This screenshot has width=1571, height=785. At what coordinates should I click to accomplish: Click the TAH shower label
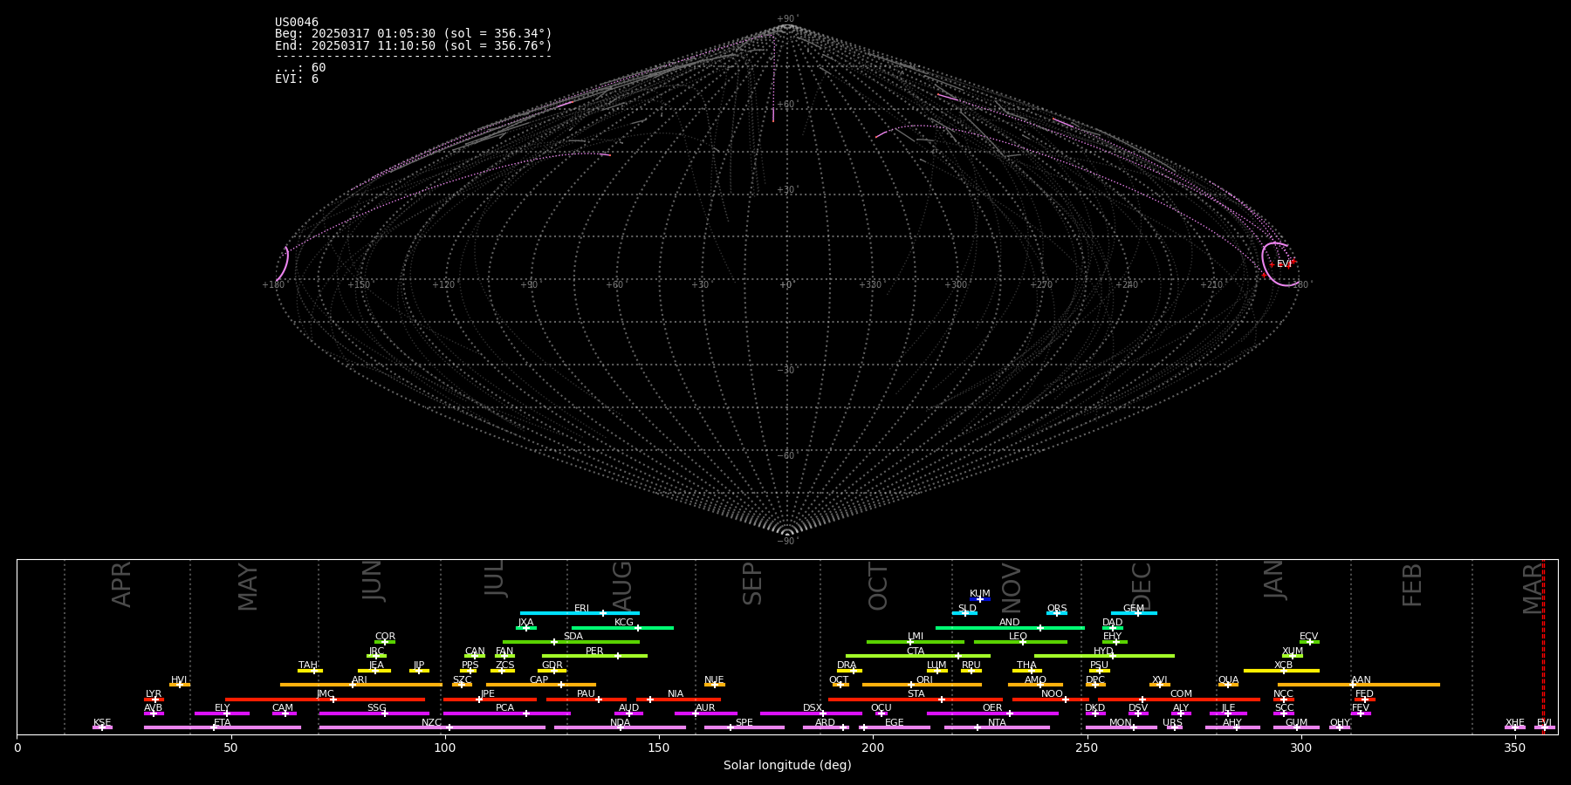(x=308, y=666)
